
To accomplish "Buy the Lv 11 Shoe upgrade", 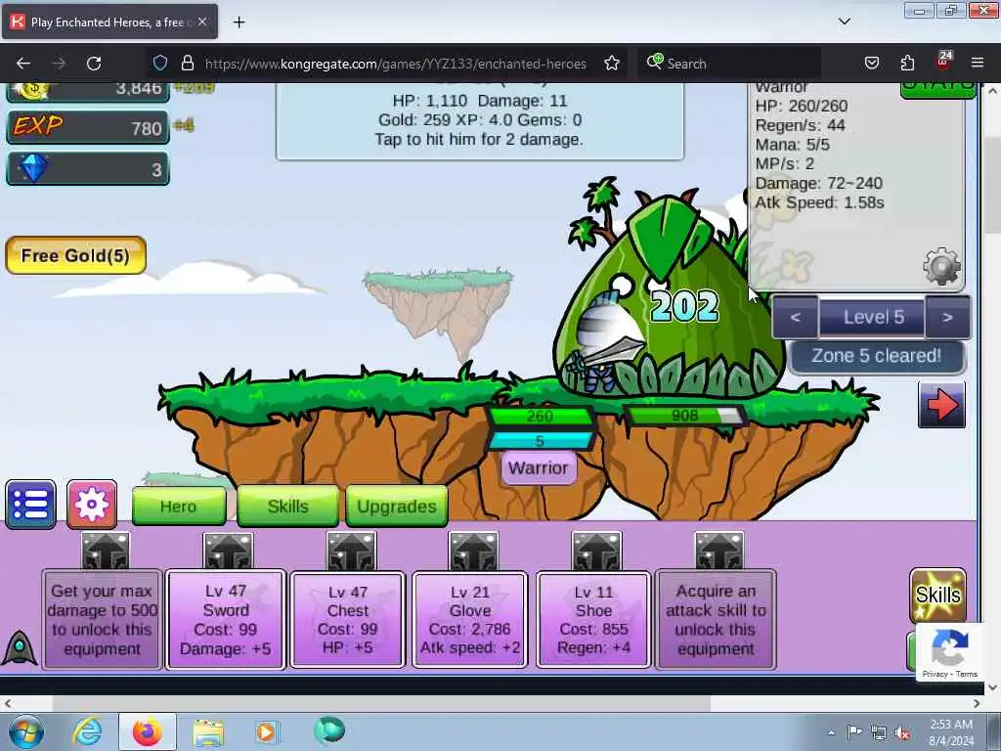I will (x=593, y=619).
